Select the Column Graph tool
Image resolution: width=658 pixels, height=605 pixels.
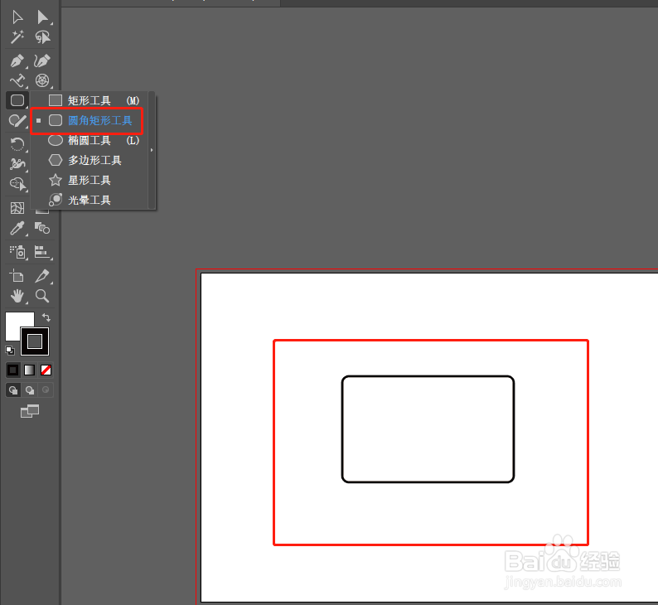(42, 252)
